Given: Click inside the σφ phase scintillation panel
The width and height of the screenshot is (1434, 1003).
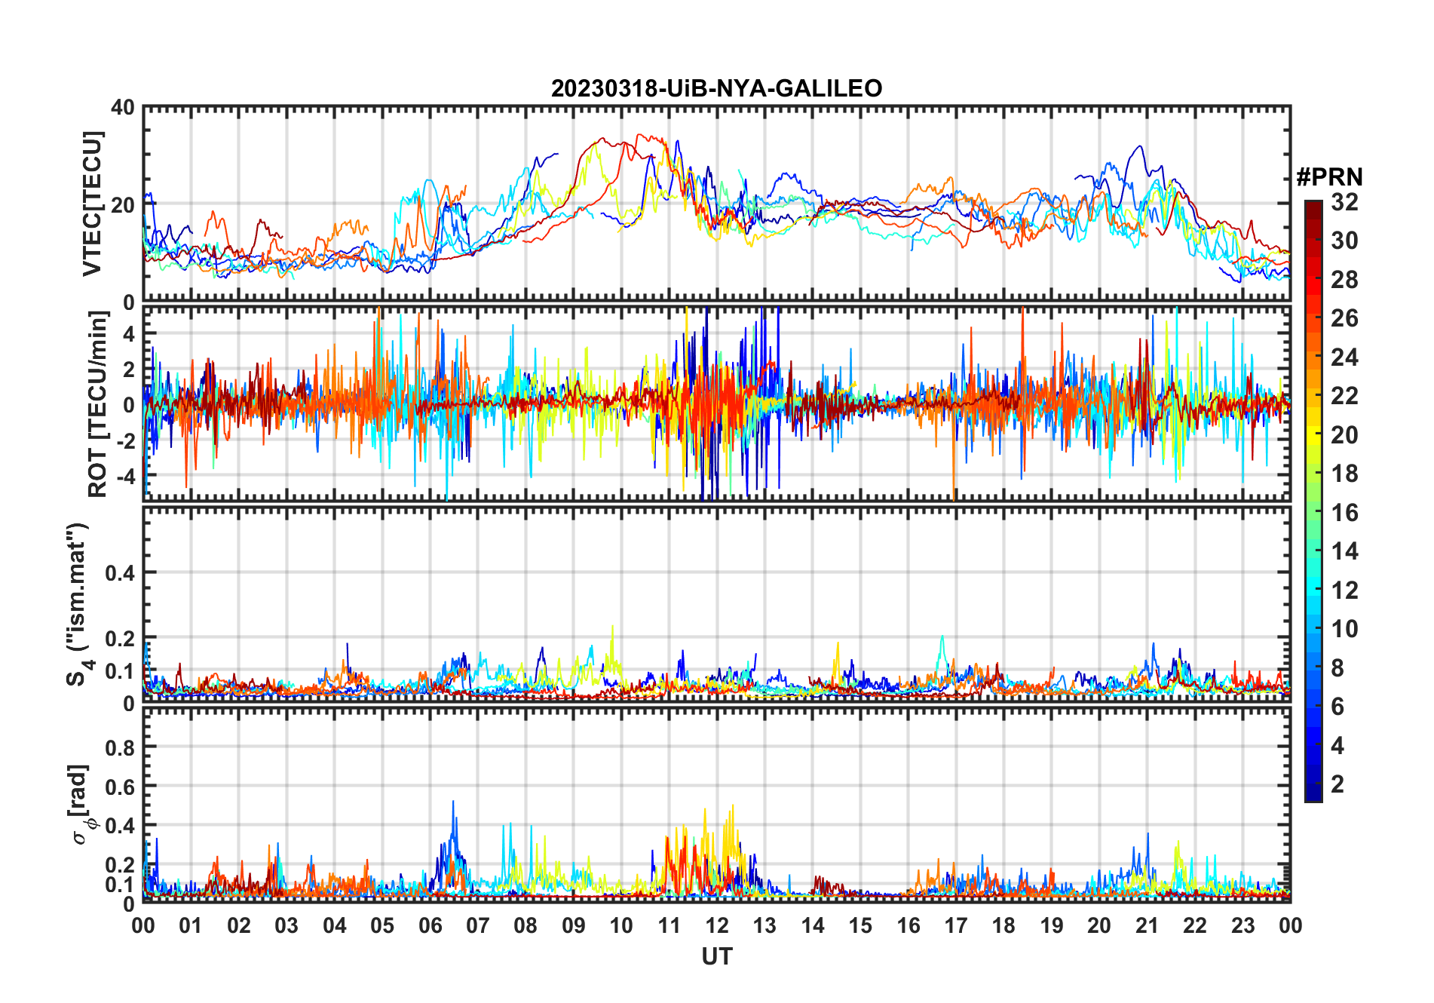Looking at the screenshot, I should (716, 804).
